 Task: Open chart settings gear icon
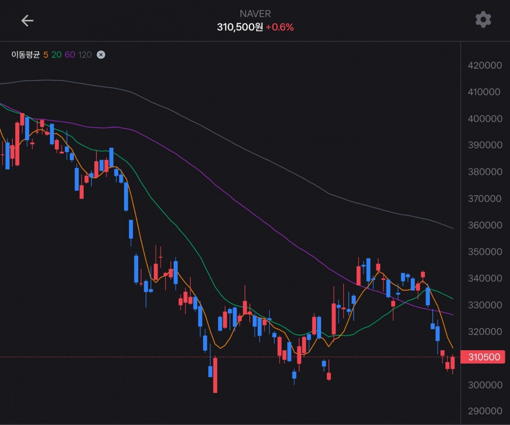(483, 20)
